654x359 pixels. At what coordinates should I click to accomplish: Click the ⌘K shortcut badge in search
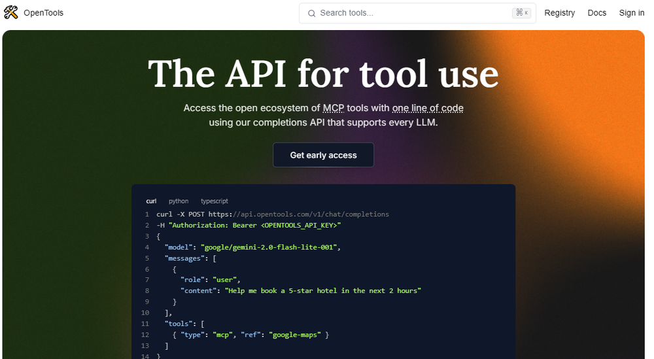[521, 13]
